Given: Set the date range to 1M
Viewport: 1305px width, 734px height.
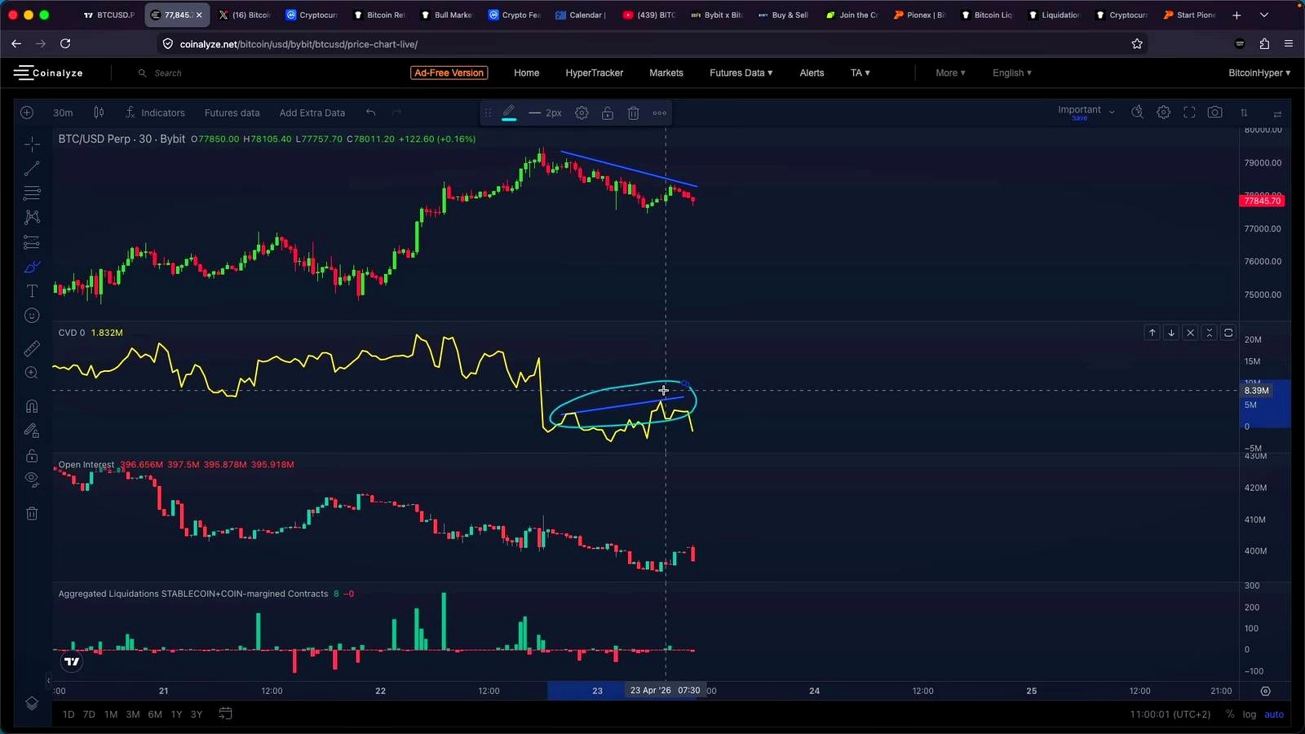Looking at the screenshot, I should click(111, 714).
